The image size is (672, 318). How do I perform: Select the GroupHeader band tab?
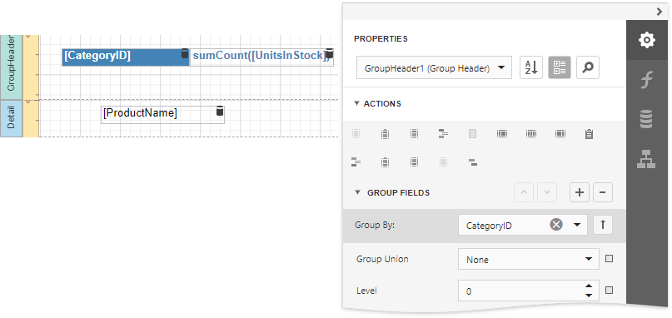point(11,67)
